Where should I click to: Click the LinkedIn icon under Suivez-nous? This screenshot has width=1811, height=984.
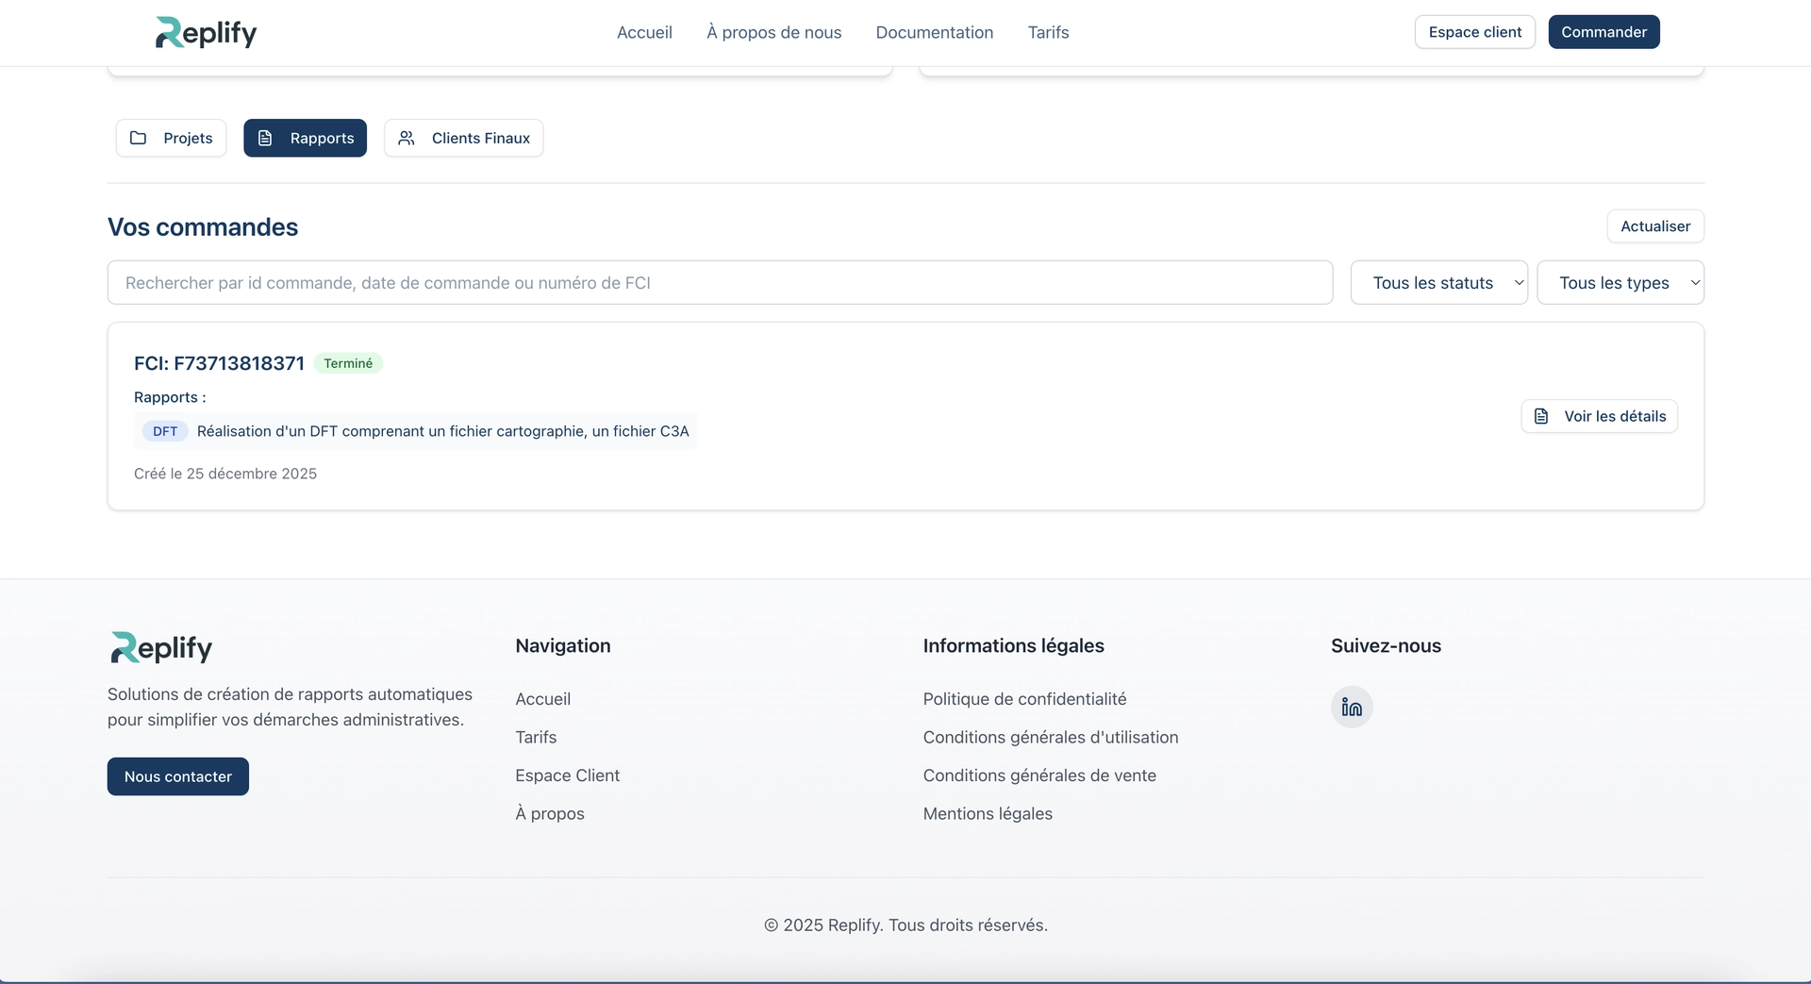tap(1351, 707)
